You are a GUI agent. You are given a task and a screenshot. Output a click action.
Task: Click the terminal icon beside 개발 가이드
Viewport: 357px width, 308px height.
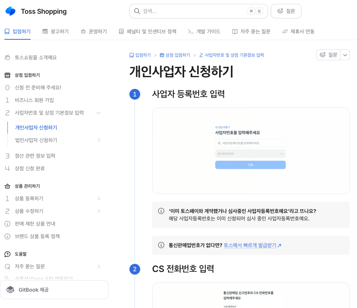point(191,31)
